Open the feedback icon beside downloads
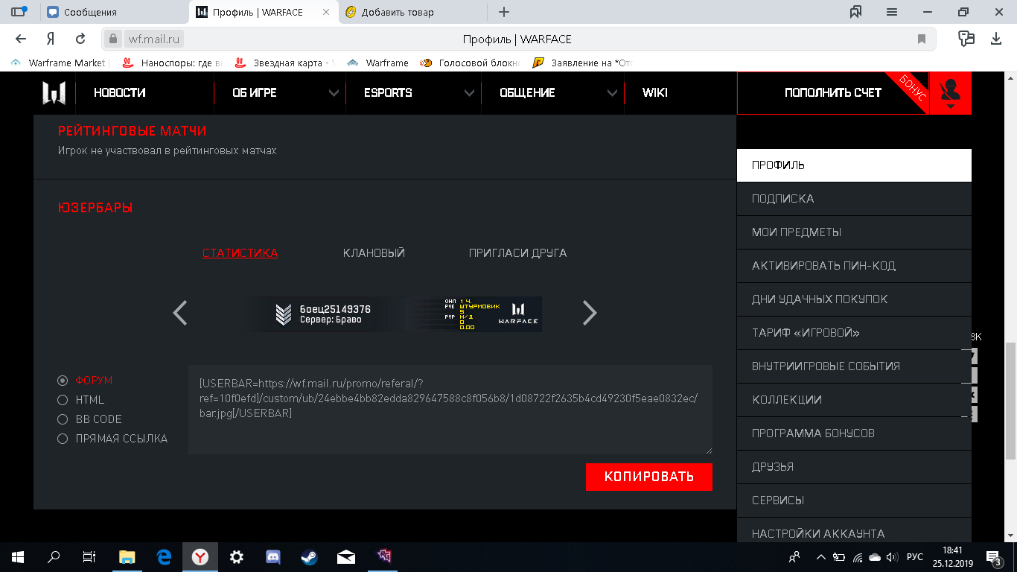The image size is (1017, 572). tap(966, 39)
